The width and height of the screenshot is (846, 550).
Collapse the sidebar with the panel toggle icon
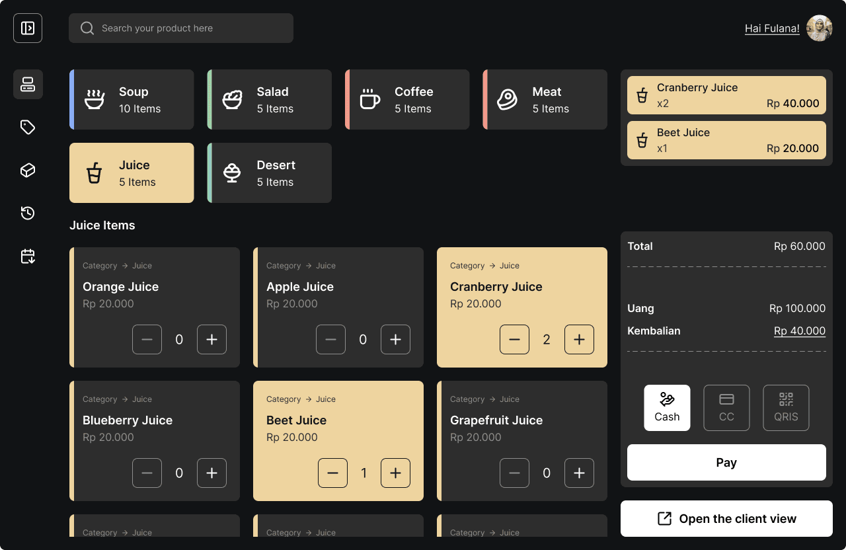tap(28, 28)
